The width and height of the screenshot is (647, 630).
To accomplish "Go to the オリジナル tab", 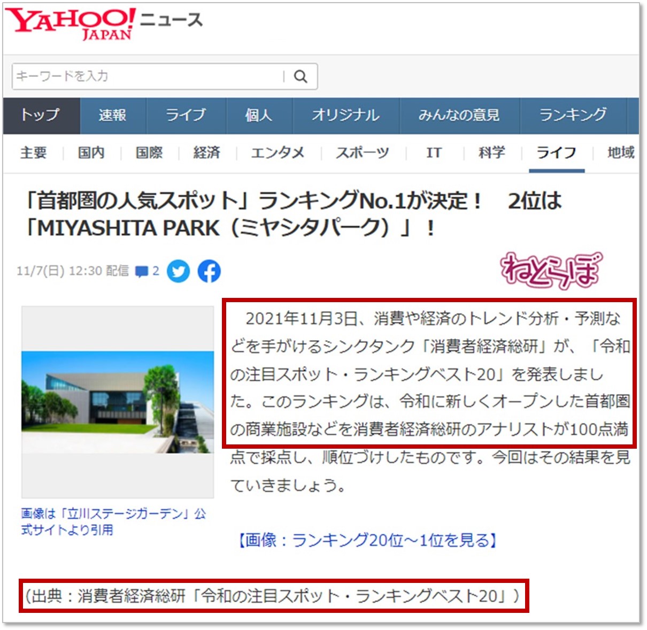I will (x=345, y=115).
